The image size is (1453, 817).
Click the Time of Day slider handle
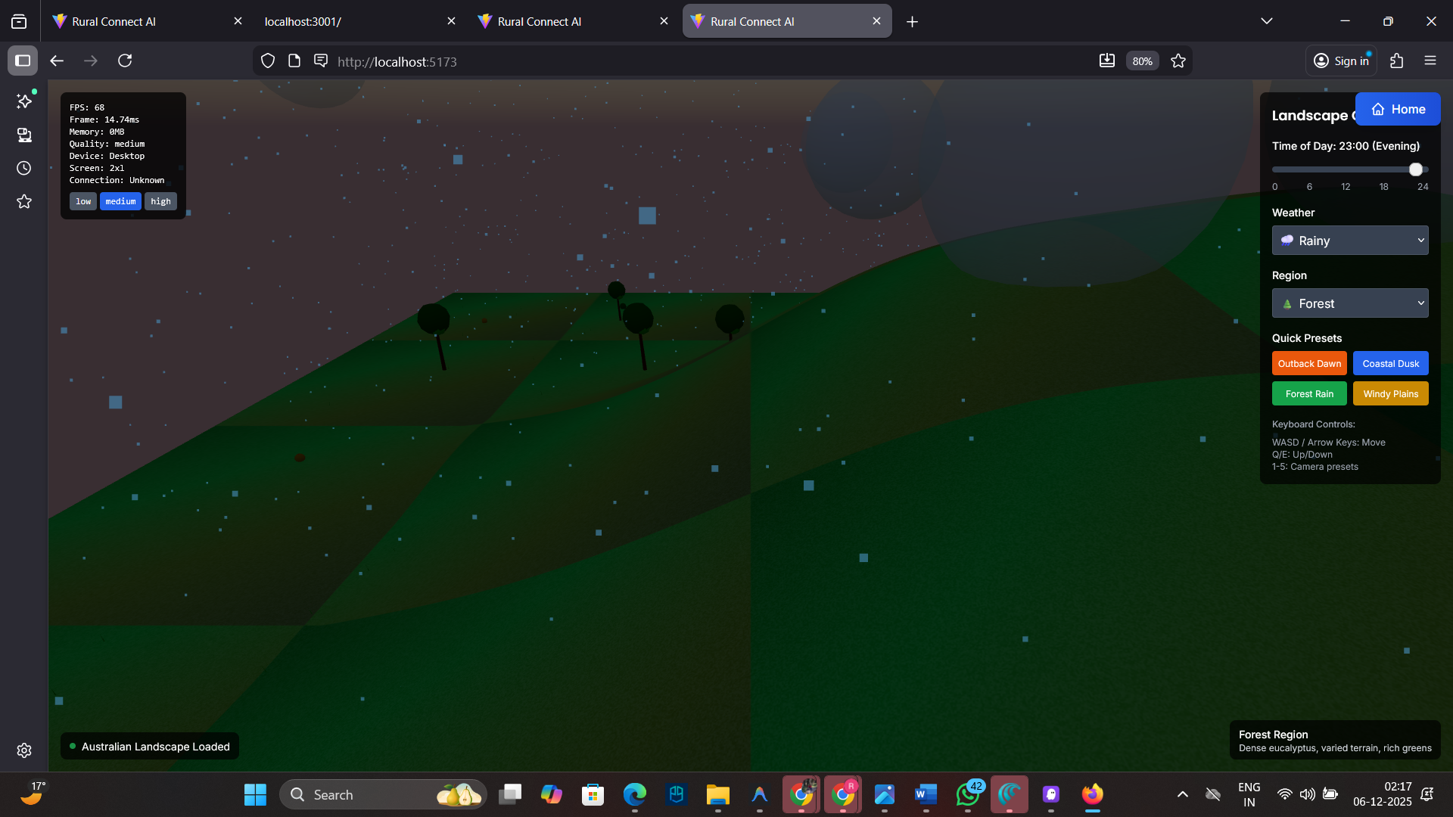(x=1415, y=169)
